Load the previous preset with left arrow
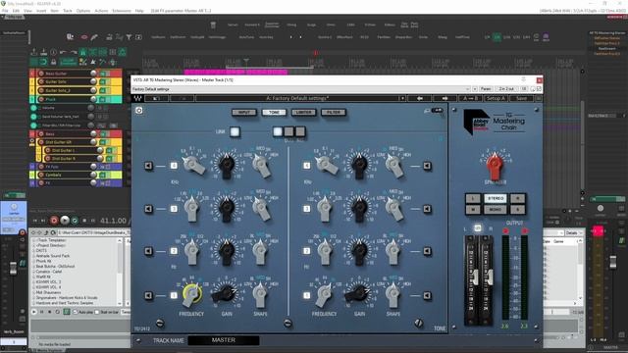The image size is (628, 353). [419, 98]
